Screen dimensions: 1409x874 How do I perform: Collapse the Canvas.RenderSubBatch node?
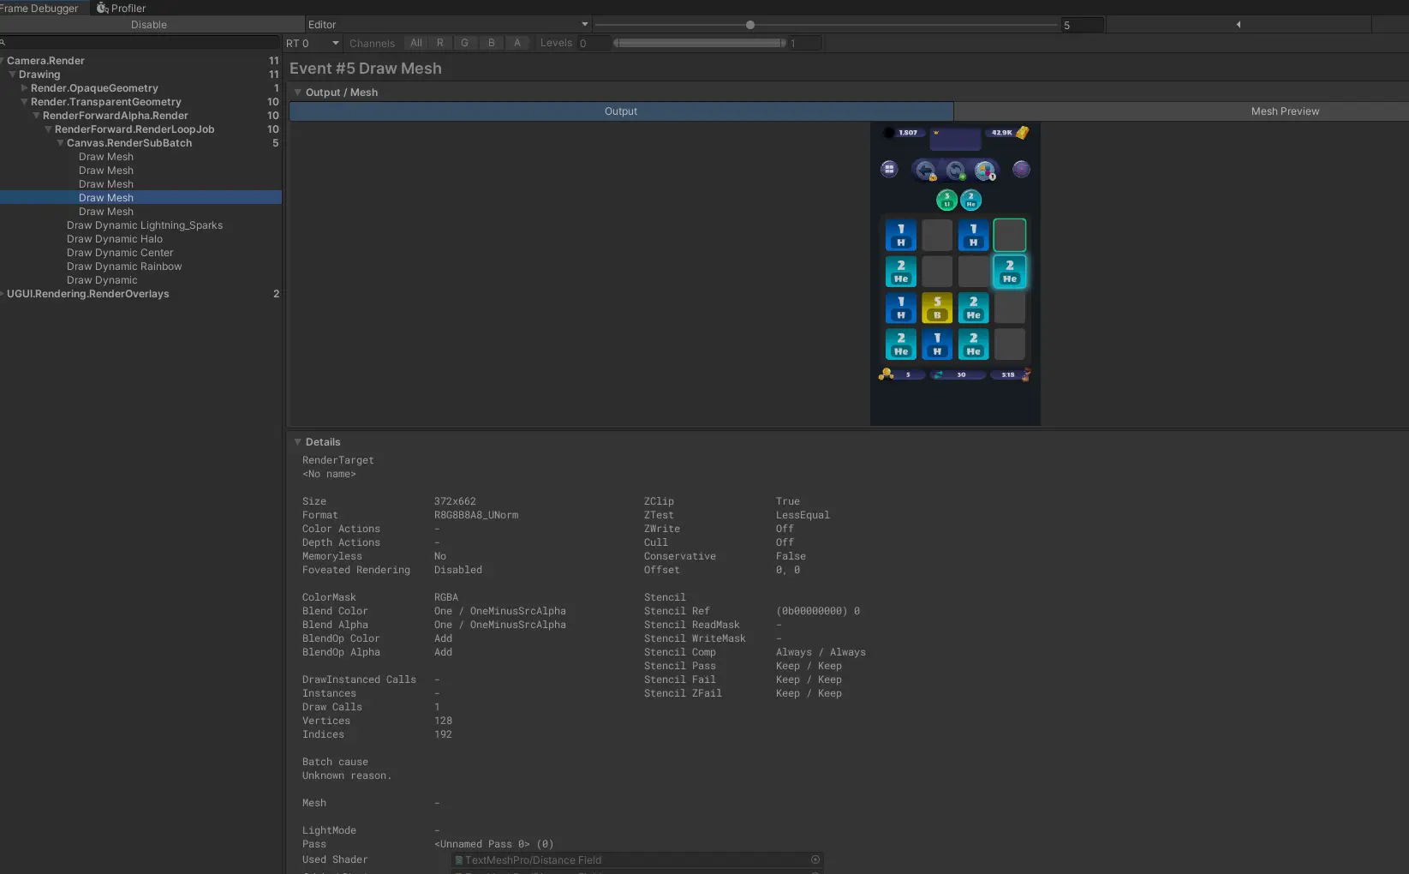pos(61,143)
